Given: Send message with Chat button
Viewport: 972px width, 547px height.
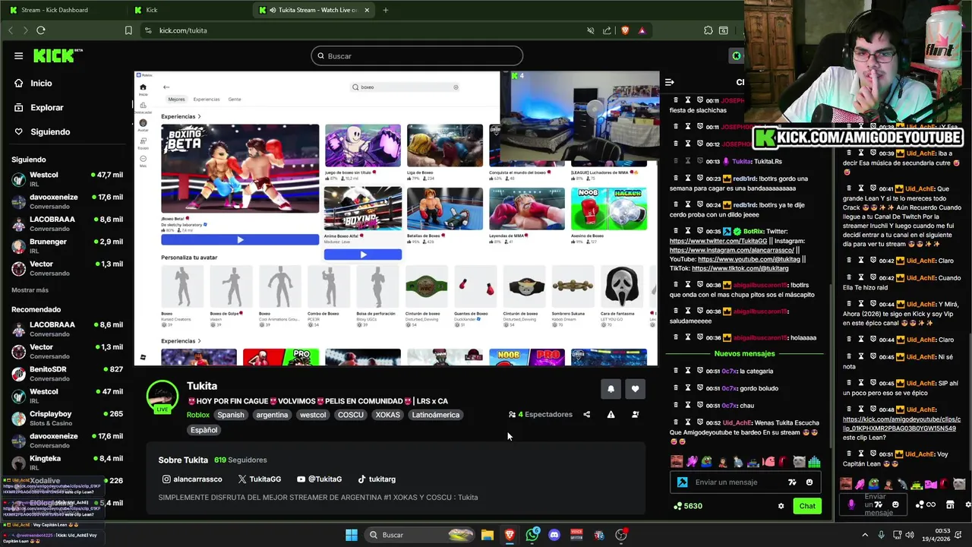Looking at the screenshot, I should point(807,506).
